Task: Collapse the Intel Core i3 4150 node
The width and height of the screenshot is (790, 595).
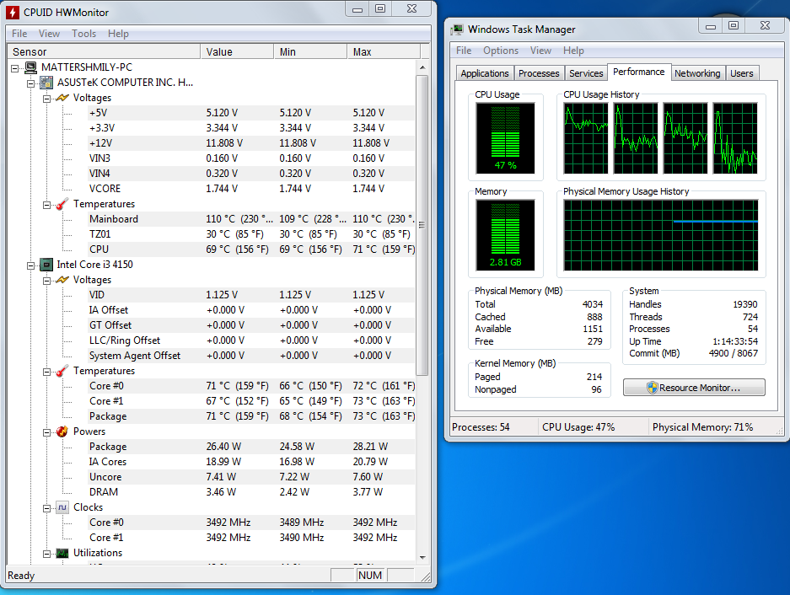Action: tap(30, 265)
